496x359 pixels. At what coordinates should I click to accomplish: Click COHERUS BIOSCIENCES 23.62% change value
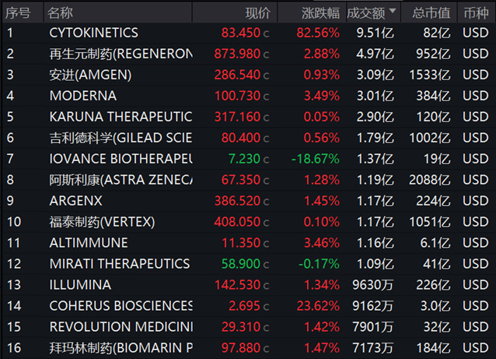(x=318, y=305)
